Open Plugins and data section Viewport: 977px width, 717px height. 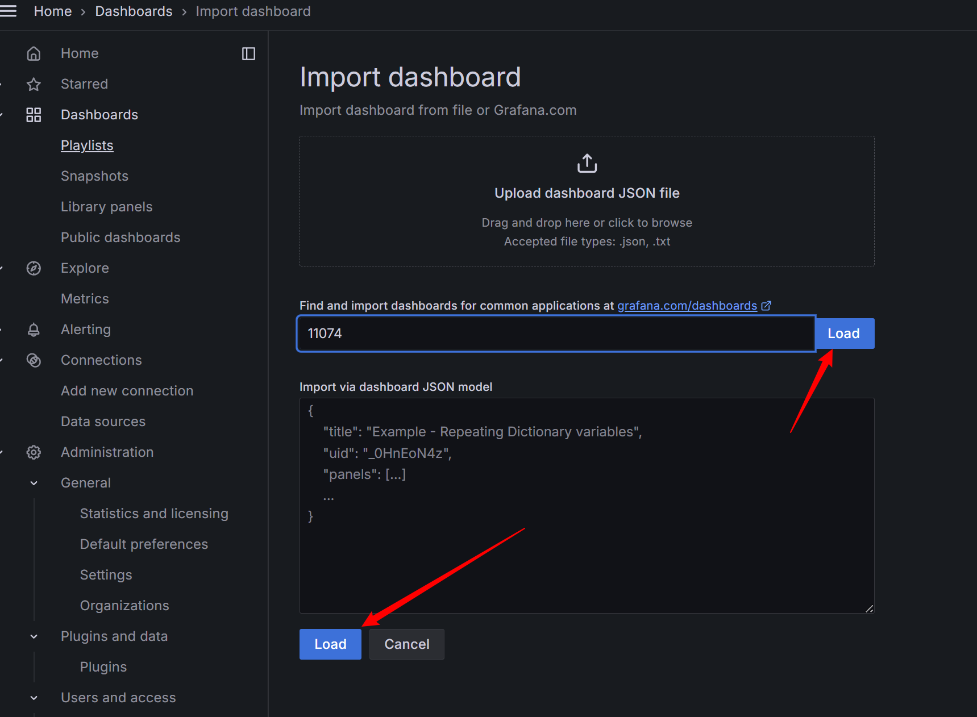(114, 636)
